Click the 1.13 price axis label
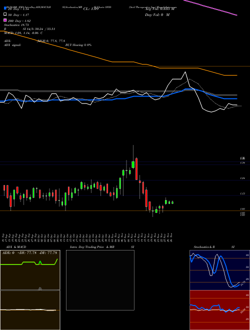The height and width of the screenshot is (330, 250). [242, 193]
